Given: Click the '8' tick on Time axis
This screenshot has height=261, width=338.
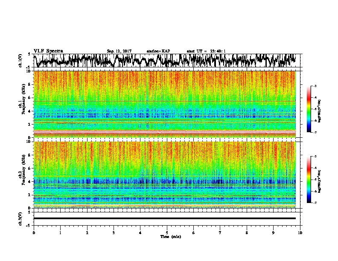Looking at the screenshot, I should click(x=247, y=233).
